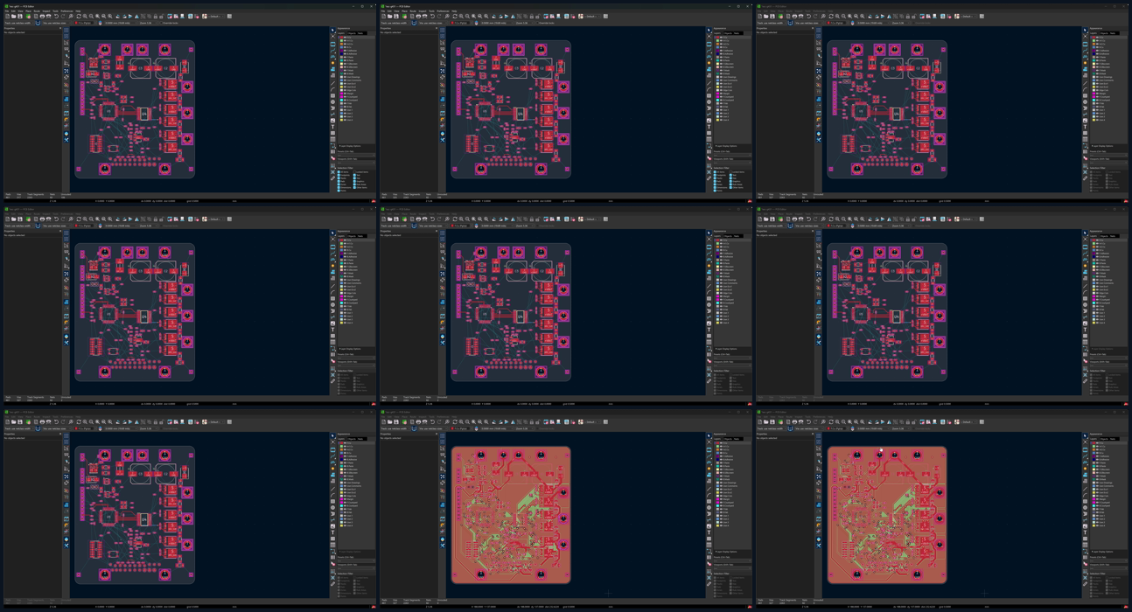Open Presets dropdown in top-left window
Screen dimensions: 1132x612
click(356, 156)
